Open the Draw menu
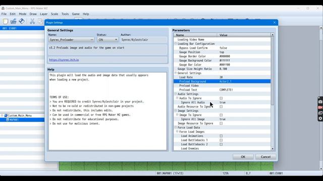323x181 pixels. (x=33, y=14)
